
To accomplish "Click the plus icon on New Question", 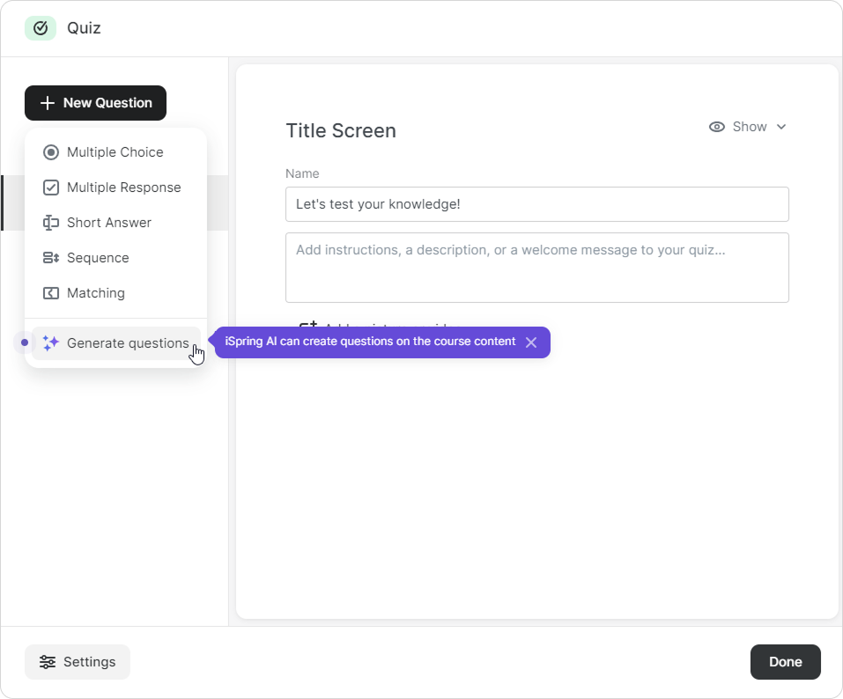I will coord(48,103).
